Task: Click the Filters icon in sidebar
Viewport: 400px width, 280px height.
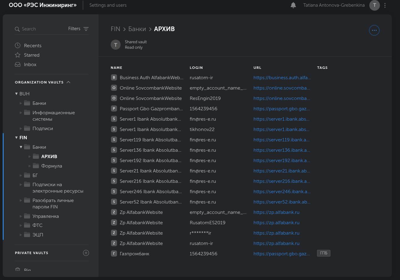Action: 86,29
